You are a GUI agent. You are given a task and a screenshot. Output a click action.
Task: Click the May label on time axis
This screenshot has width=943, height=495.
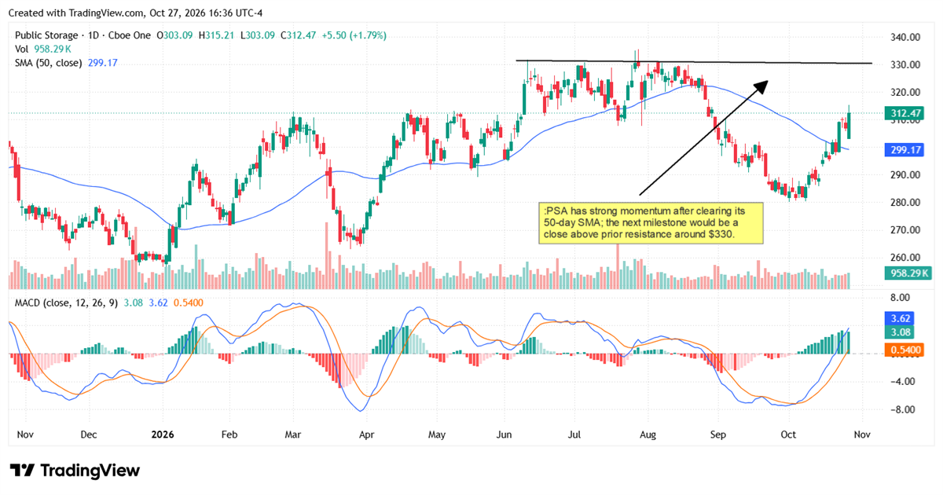click(437, 434)
